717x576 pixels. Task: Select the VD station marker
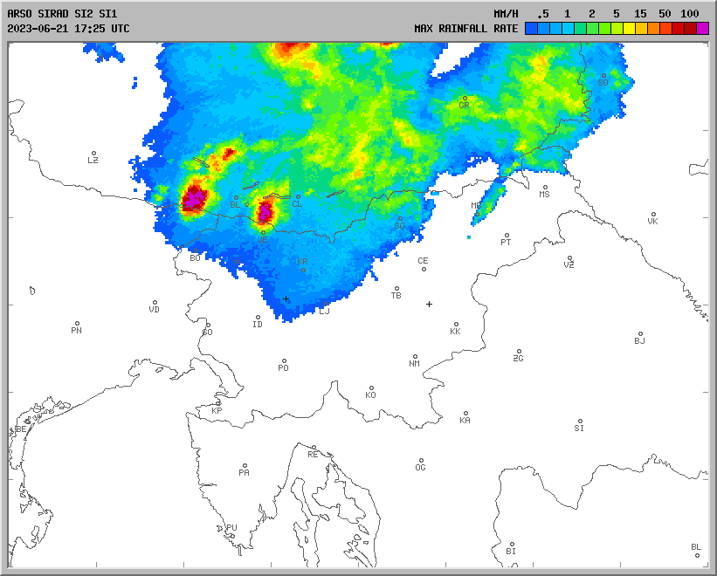[155, 303]
